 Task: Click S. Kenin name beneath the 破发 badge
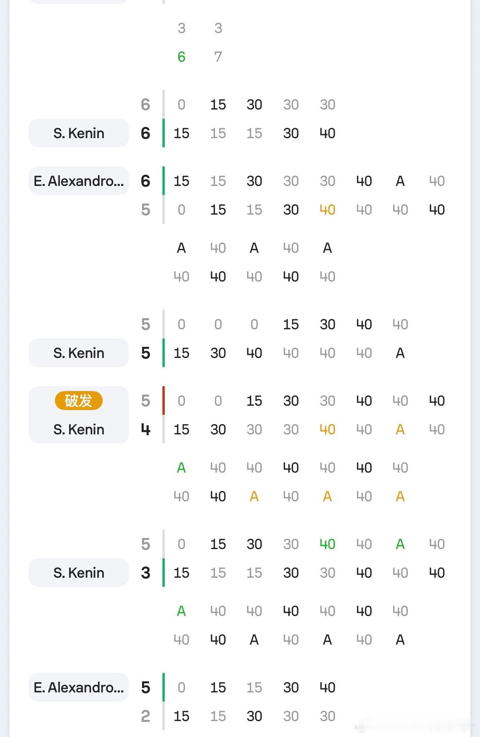(x=79, y=429)
